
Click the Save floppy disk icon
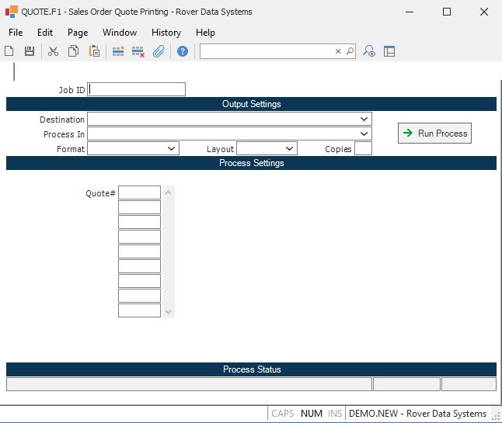(x=30, y=51)
